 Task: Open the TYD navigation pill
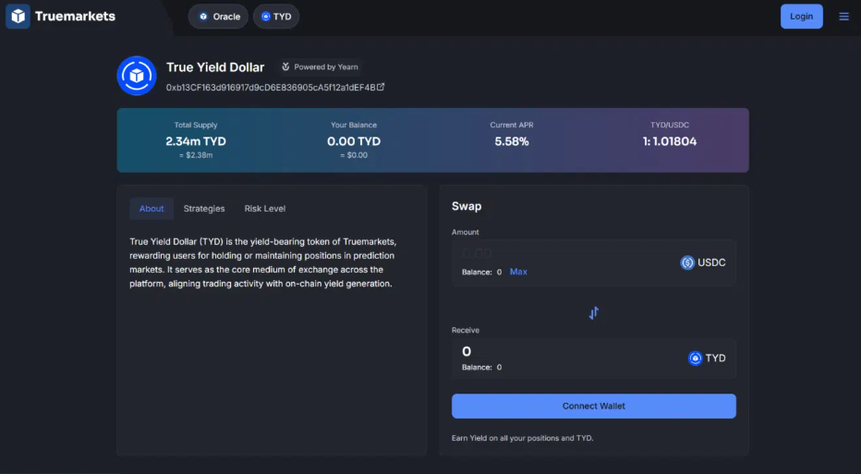click(276, 17)
